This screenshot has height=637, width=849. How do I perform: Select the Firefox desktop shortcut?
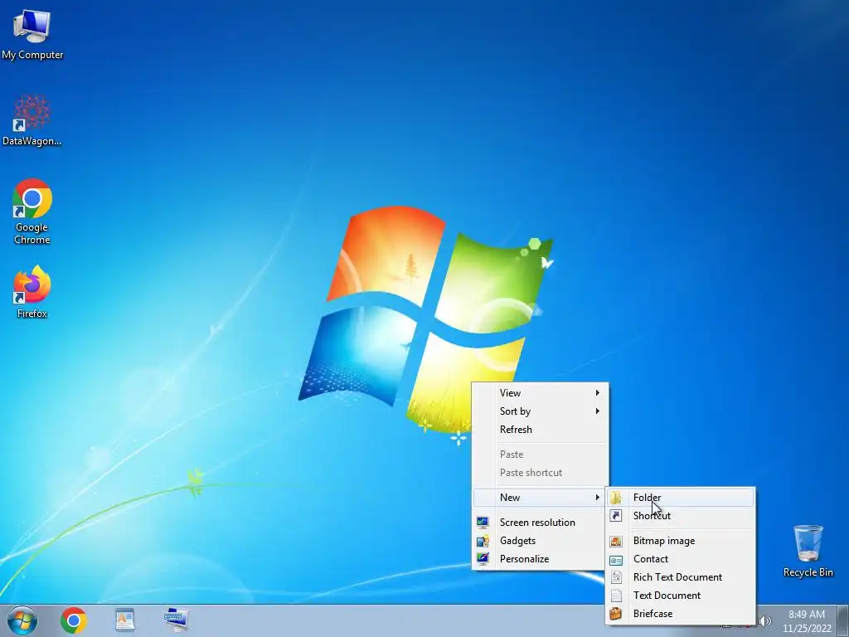[x=32, y=291]
